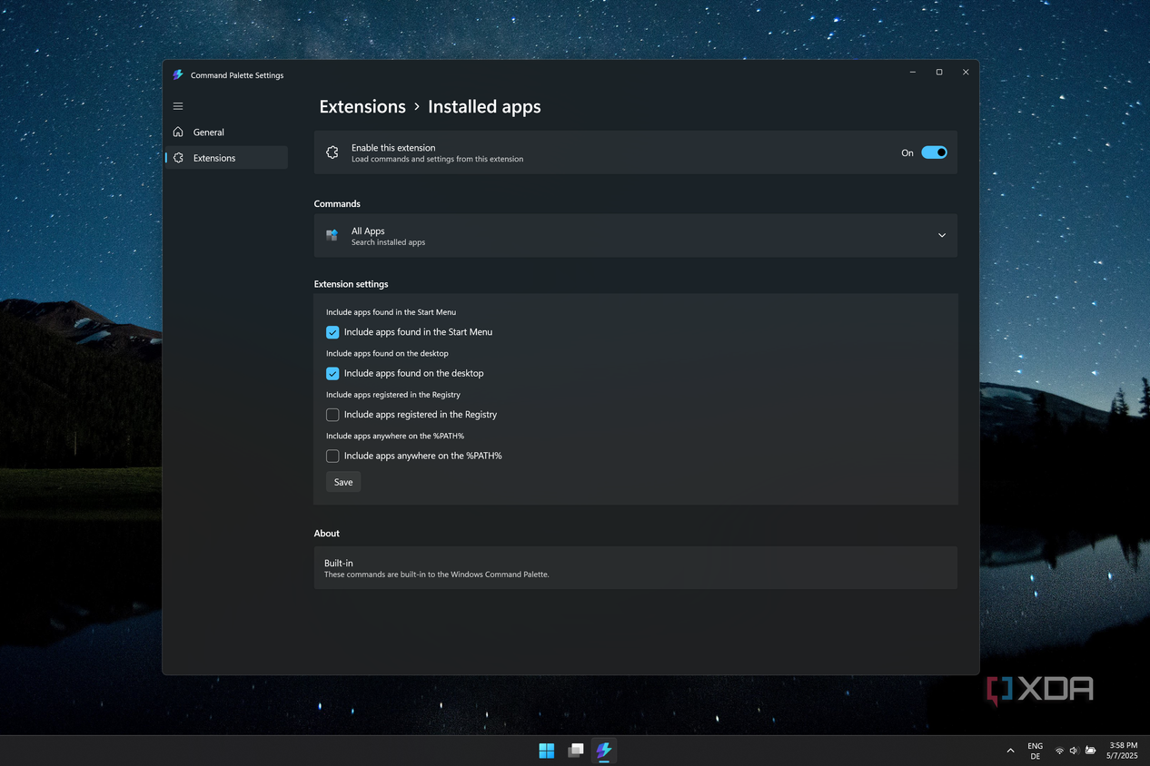
Task: Check Include apps anywhere on the %PATH%
Action: [x=332, y=456]
